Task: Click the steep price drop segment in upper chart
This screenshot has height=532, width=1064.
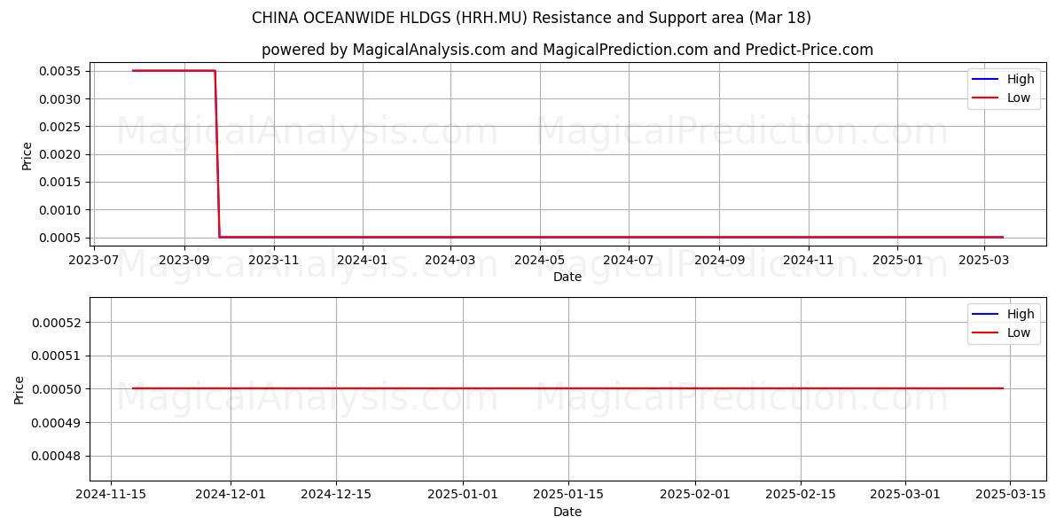Action: coord(217,154)
